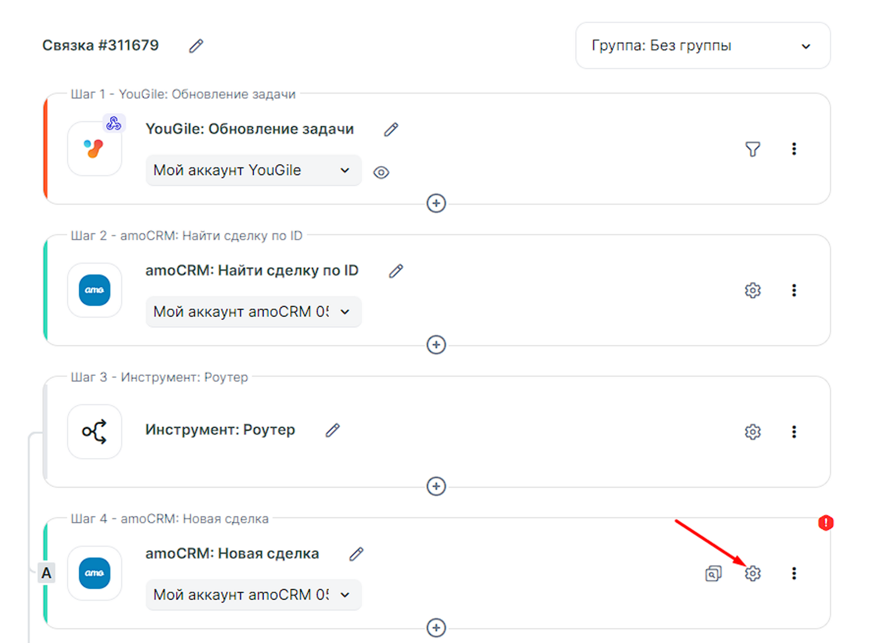
Task: Open the Группа: Без группы dropdown
Action: (x=702, y=46)
